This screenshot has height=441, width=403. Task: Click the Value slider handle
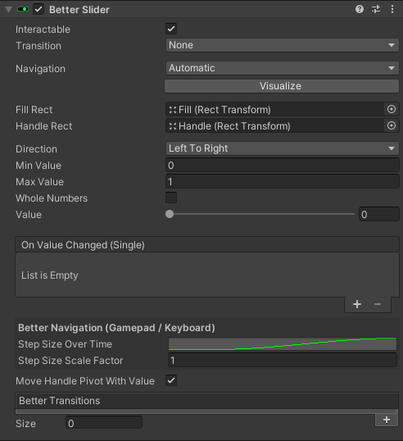pos(170,214)
